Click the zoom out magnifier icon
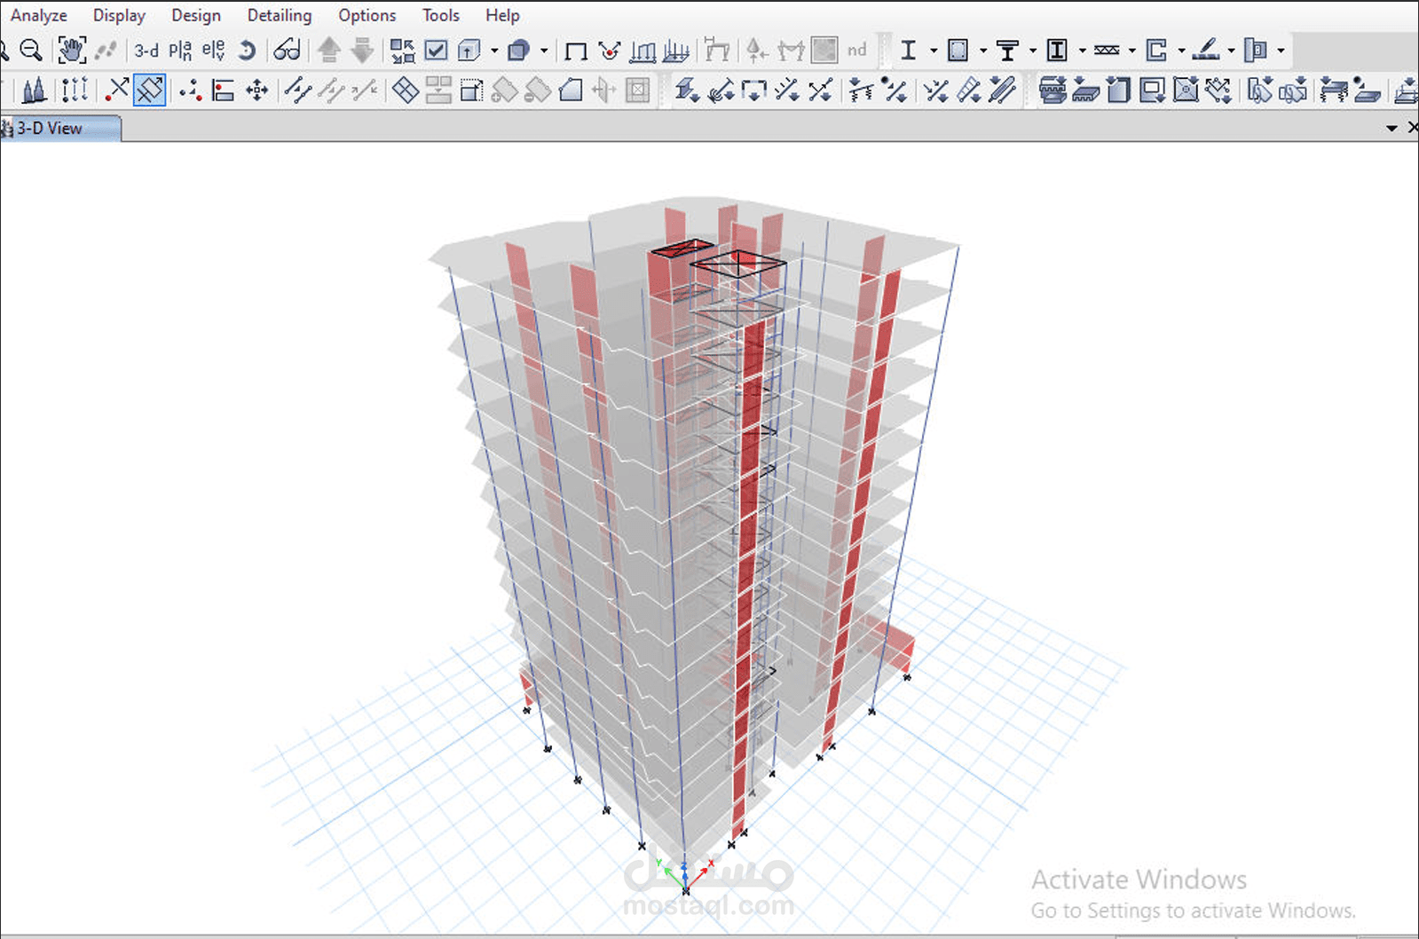 (31, 51)
